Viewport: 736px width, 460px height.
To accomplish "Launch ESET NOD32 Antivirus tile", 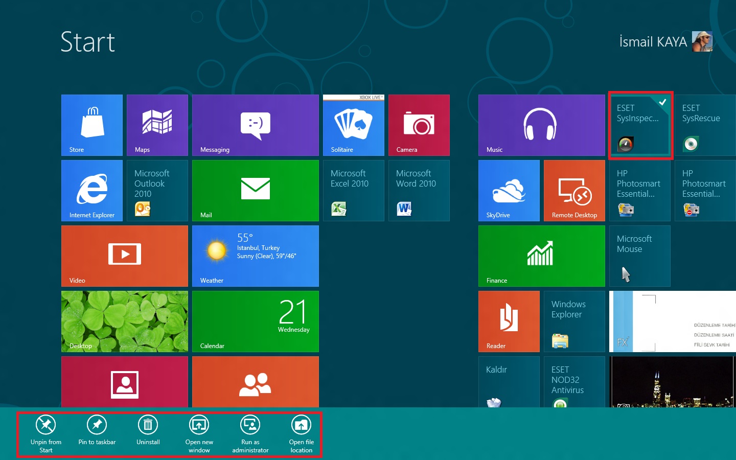I will pyautogui.click(x=574, y=382).
